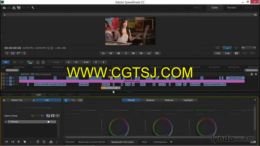Click the redo arrow in top toolbar

28,8
